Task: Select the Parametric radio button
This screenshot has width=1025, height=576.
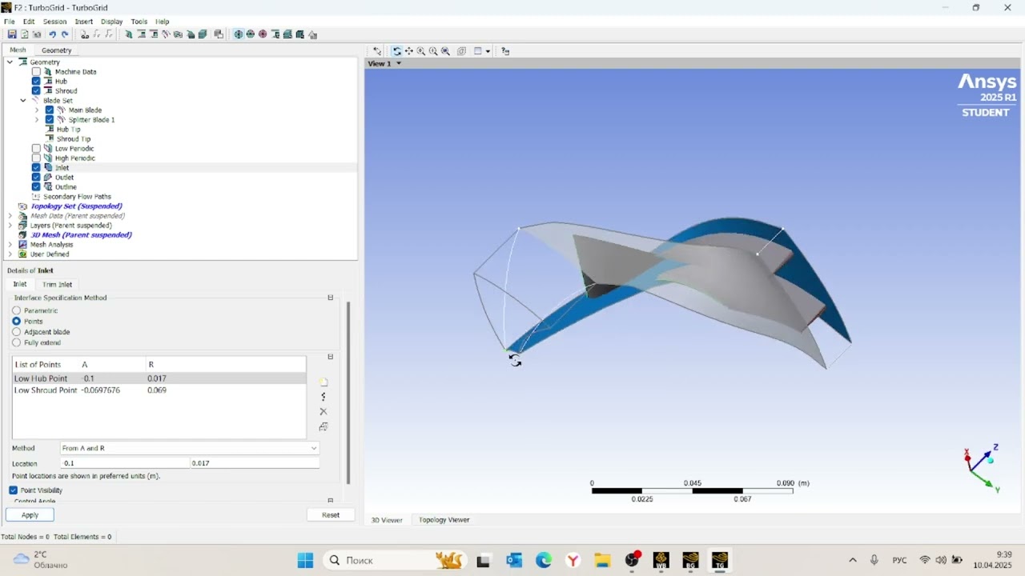Action: click(x=16, y=310)
